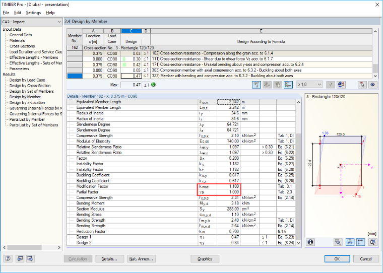Screen dimensions: 383x273
Task: Click navigator horizontal scrollbar left arrow
Action: coord(4,247)
